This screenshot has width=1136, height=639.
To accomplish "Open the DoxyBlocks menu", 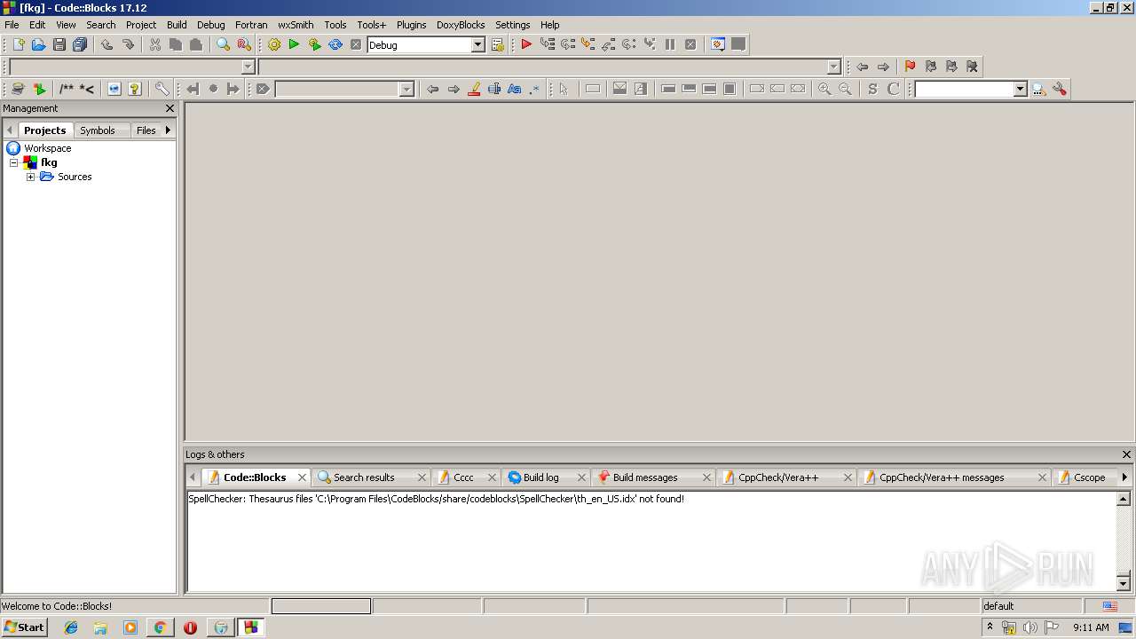I will pos(461,25).
